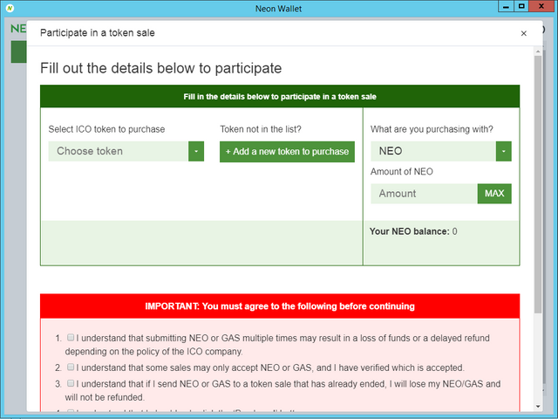
Task: Click the 'Participate in a token sale' title
Action: (97, 33)
